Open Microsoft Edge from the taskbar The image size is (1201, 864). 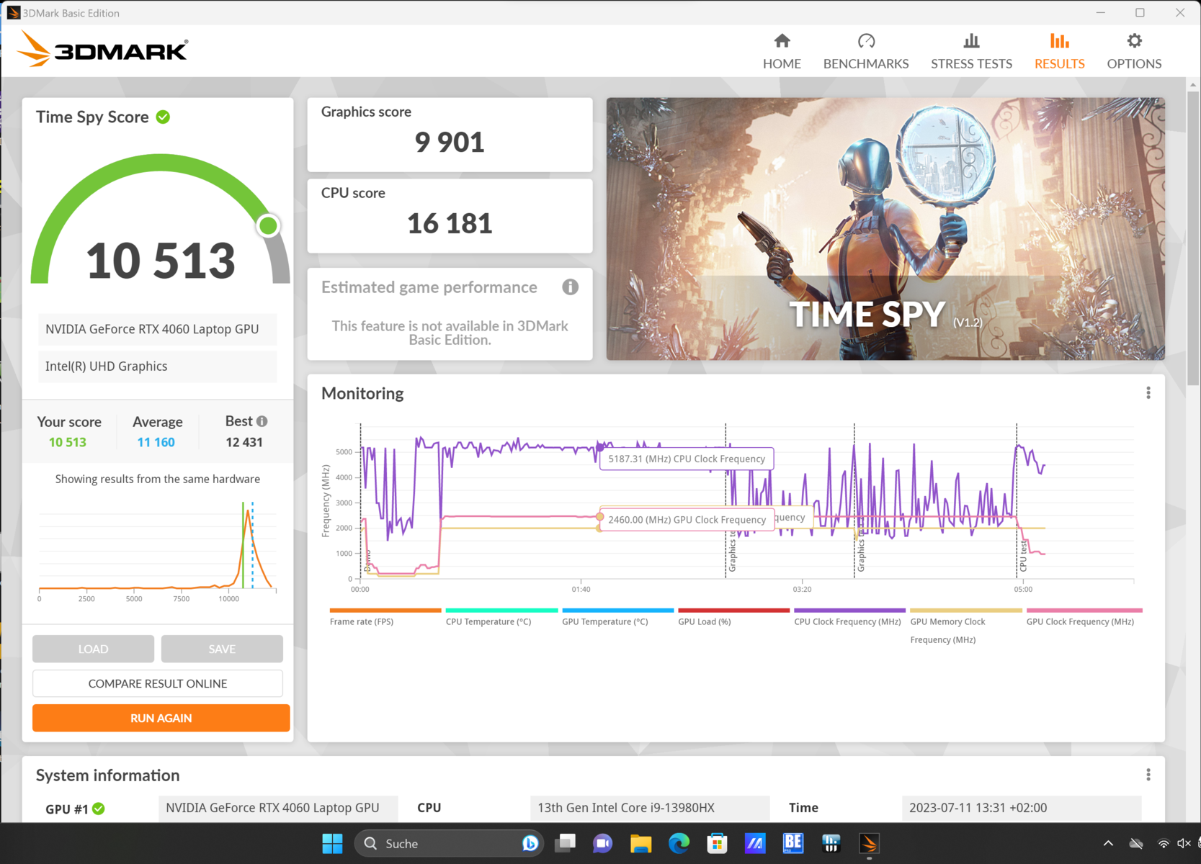(x=679, y=843)
